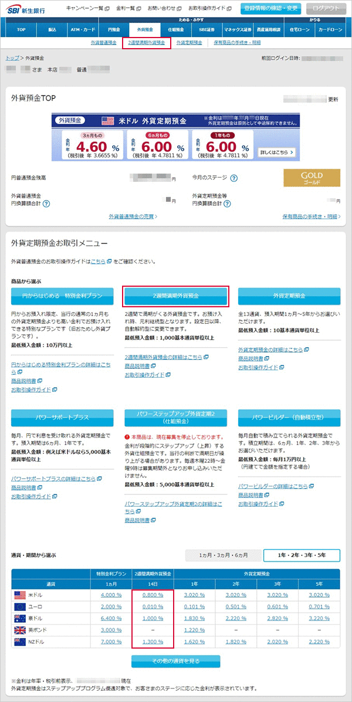Click help icon beside 外貨普通預金 円換算額合計
Screen dimensions: 352x702
coord(46,204)
